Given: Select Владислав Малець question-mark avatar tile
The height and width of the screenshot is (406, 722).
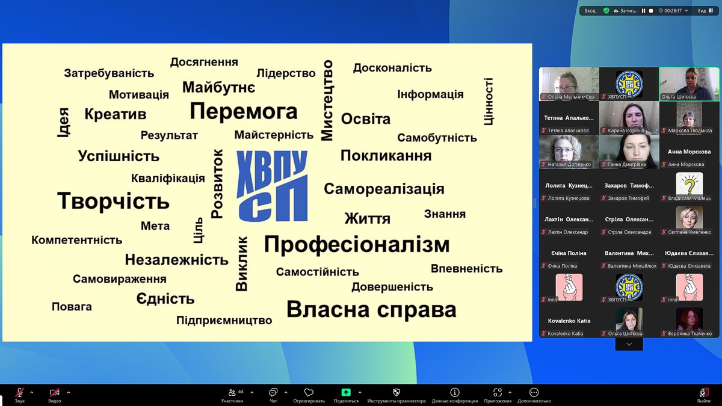Looking at the screenshot, I should (x=689, y=185).
